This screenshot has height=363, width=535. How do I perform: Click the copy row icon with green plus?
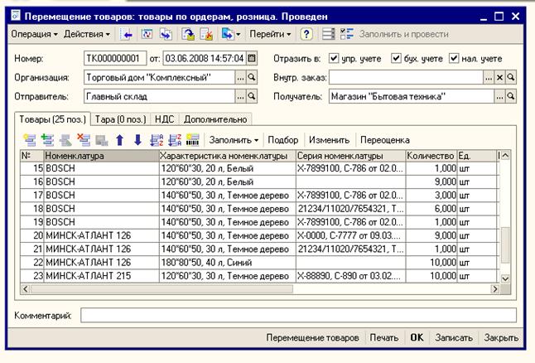click(x=47, y=140)
